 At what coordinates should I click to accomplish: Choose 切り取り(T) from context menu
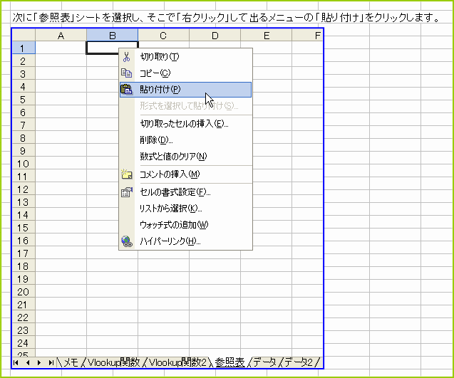pos(185,57)
